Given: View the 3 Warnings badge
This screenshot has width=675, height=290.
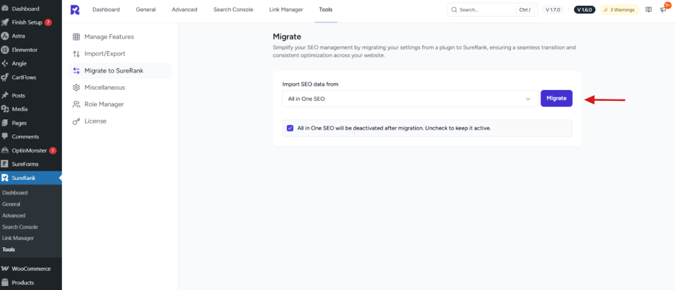Looking at the screenshot, I should (x=618, y=10).
